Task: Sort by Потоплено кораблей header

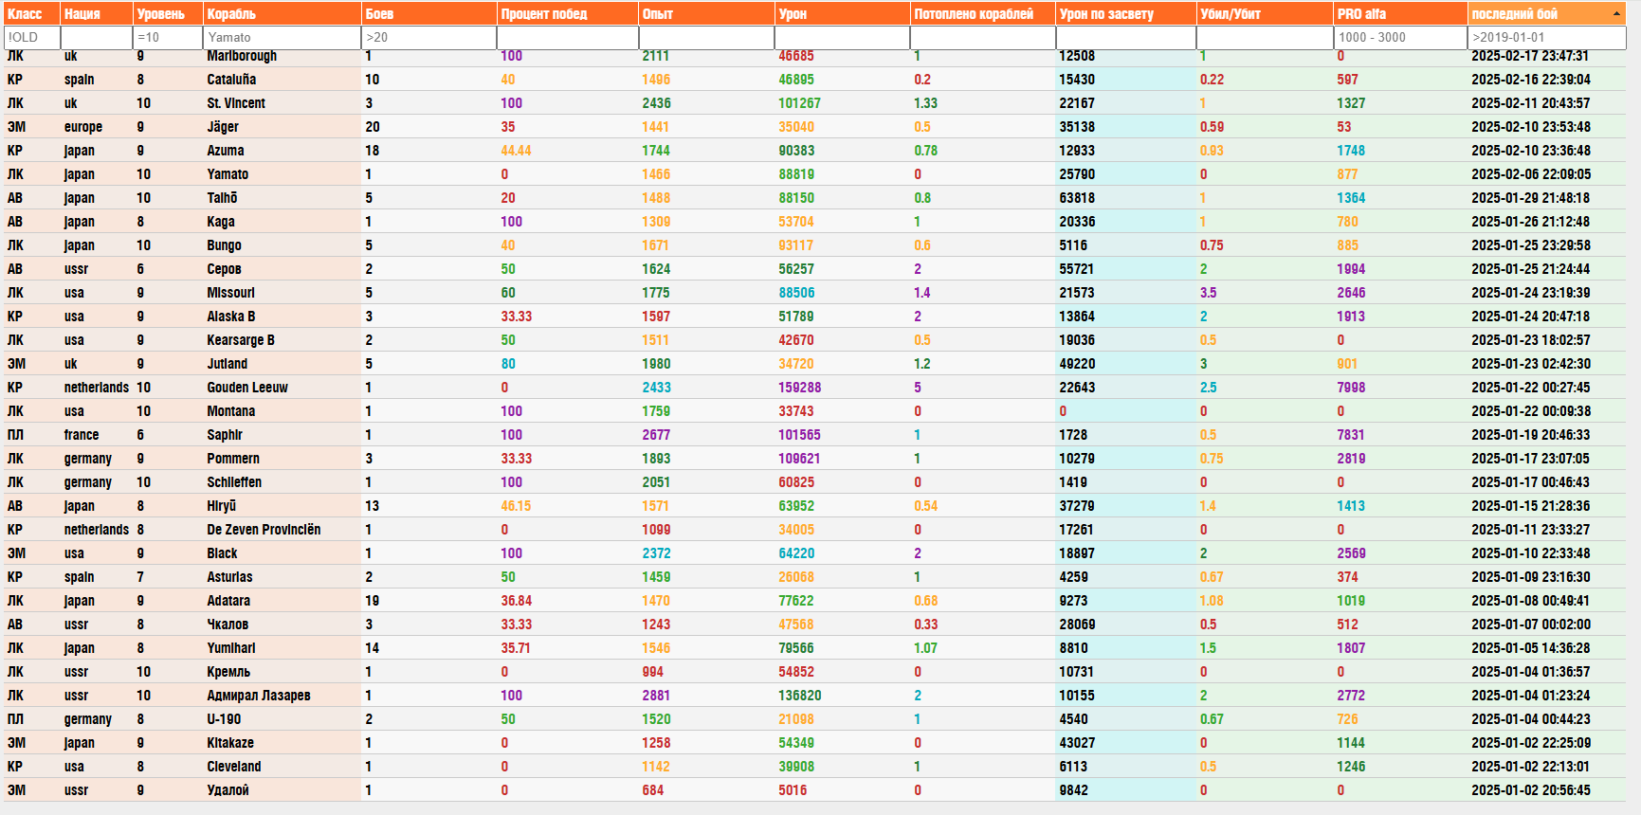Action: [x=974, y=14]
